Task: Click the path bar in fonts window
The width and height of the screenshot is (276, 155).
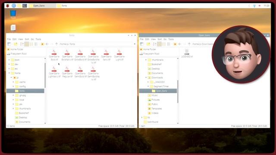Action: click(x=96, y=44)
